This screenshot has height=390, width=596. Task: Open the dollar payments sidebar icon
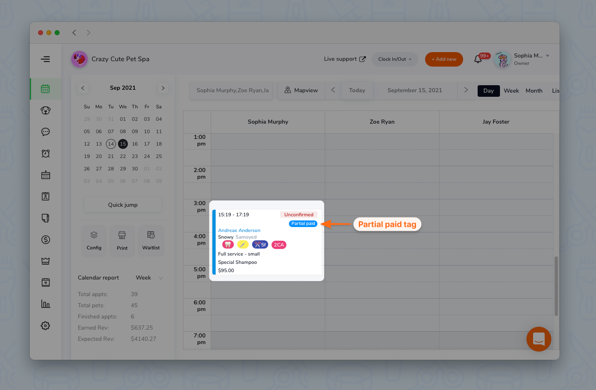(x=46, y=239)
